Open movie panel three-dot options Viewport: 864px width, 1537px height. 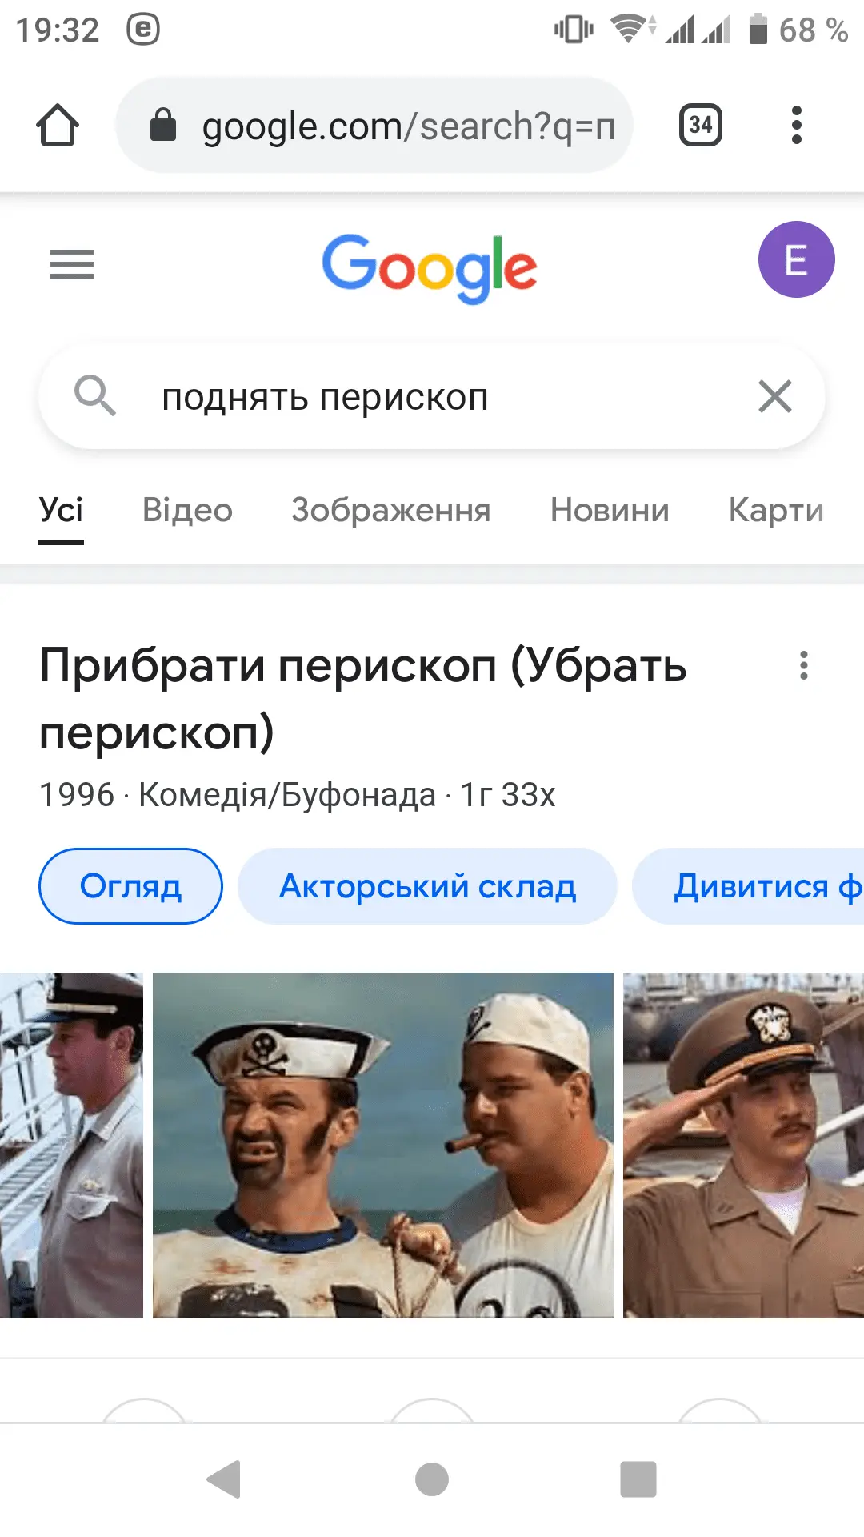pos(803,665)
